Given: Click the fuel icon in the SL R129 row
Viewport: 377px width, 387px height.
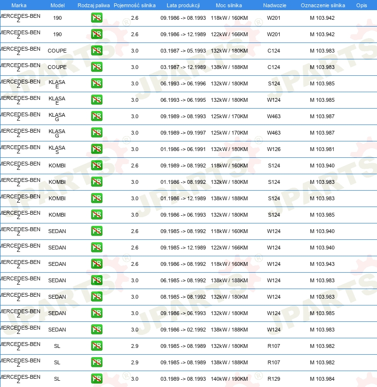Looking at the screenshot, I should click(x=96, y=379).
